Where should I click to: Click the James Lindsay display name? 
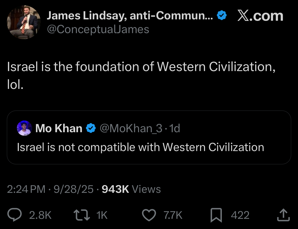(x=130, y=16)
